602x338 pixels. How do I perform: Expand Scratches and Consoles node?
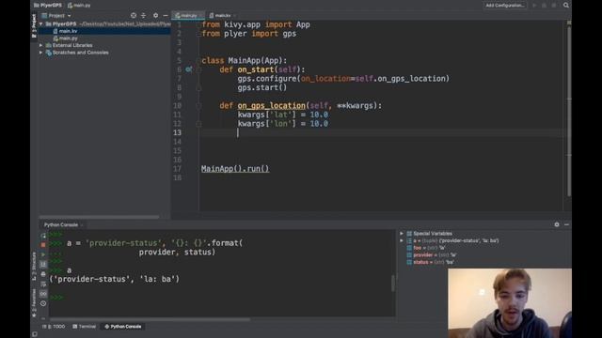[41, 53]
